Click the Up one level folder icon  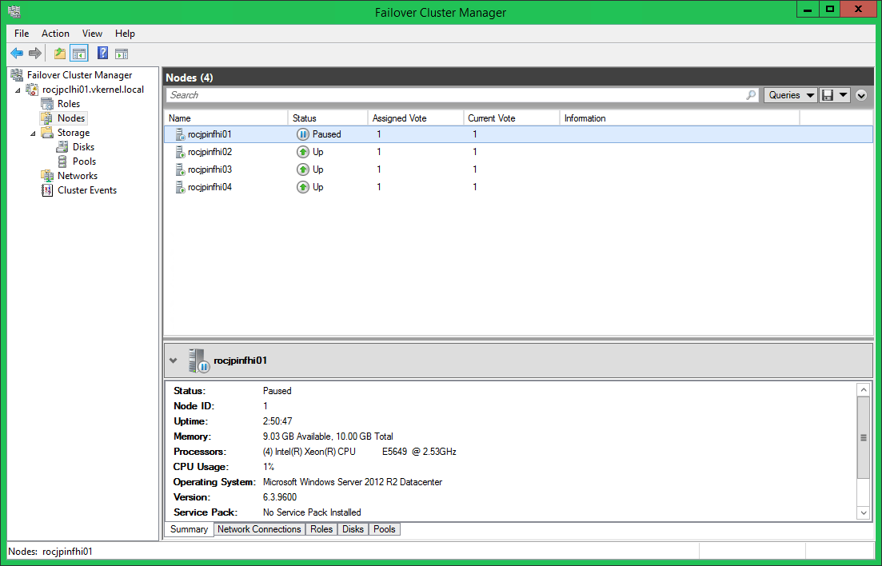coord(60,54)
